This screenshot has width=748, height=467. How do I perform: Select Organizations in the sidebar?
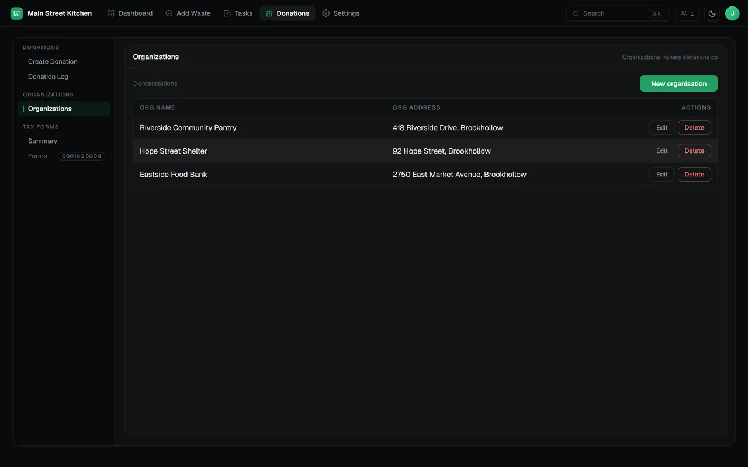pyautogui.click(x=64, y=109)
